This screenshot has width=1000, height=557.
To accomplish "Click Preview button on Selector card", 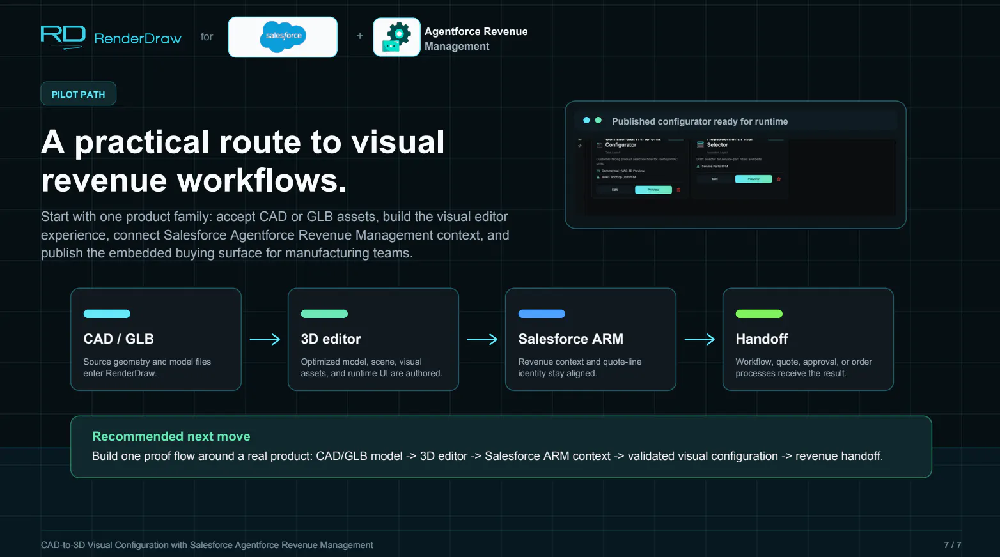I will tap(754, 179).
